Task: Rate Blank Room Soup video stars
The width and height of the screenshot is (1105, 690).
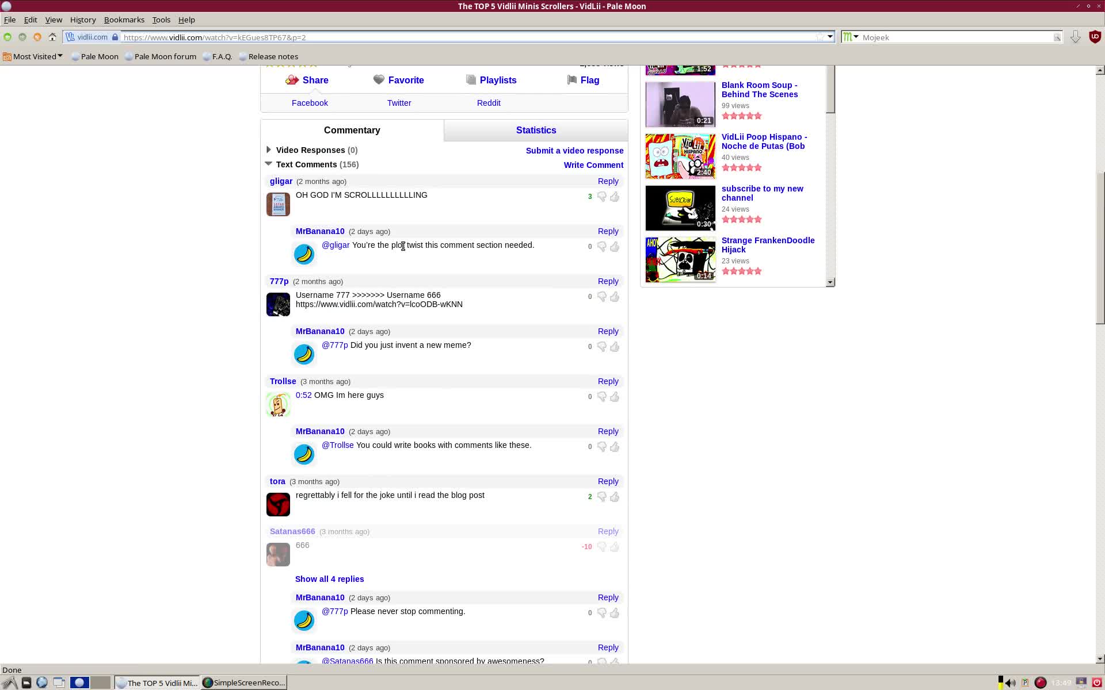Action: coord(742,116)
